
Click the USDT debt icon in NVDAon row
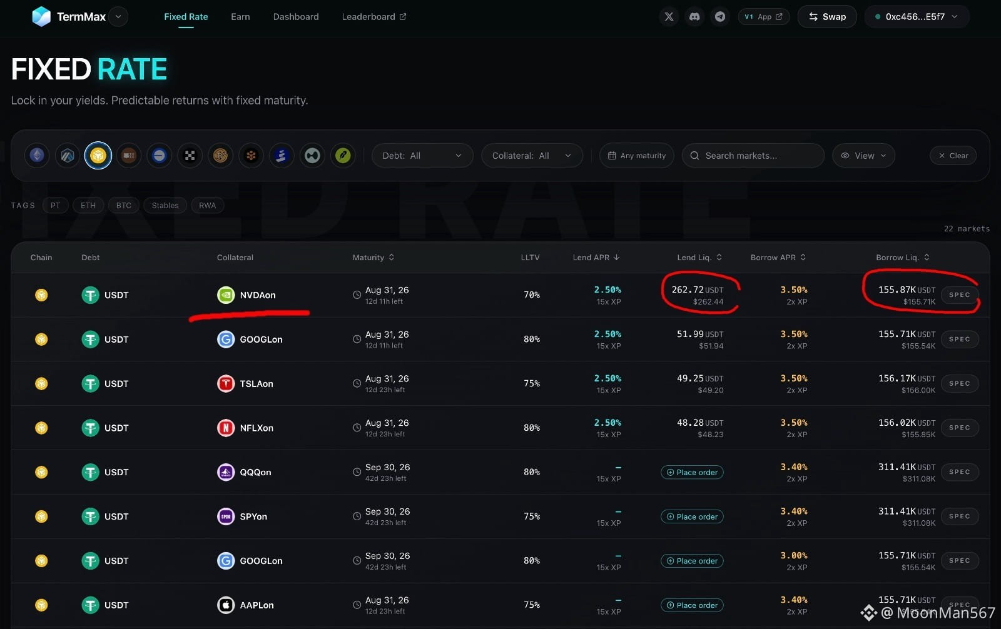click(x=91, y=295)
